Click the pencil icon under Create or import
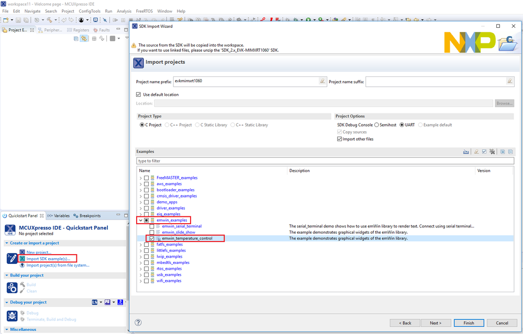 tap(12, 258)
